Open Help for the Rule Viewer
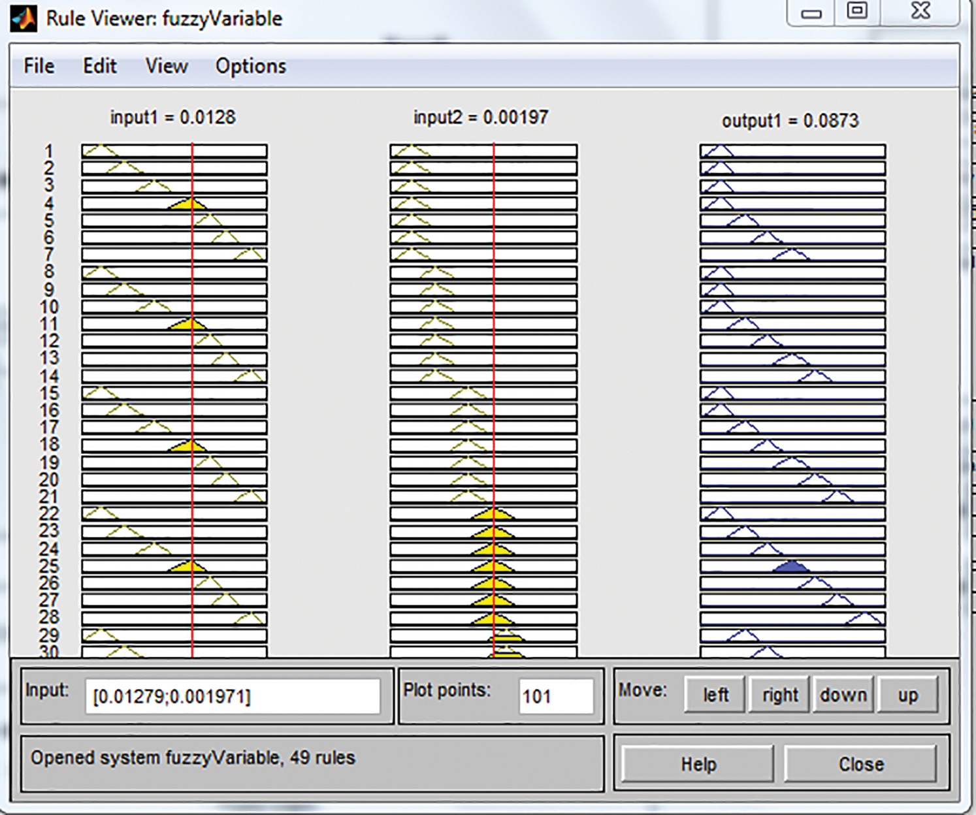The height and width of the screenshot is (815, 976). [698, 764]
